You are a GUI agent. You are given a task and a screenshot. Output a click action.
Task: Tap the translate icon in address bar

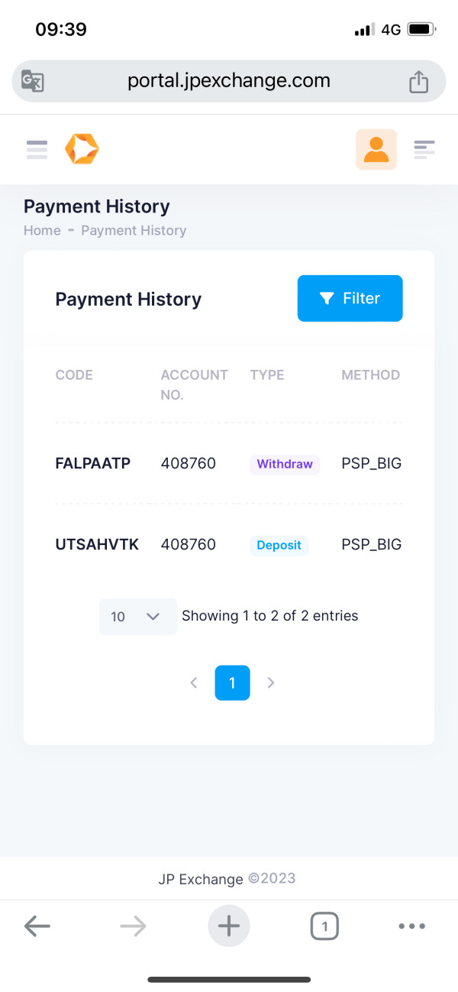pos(32,81)
